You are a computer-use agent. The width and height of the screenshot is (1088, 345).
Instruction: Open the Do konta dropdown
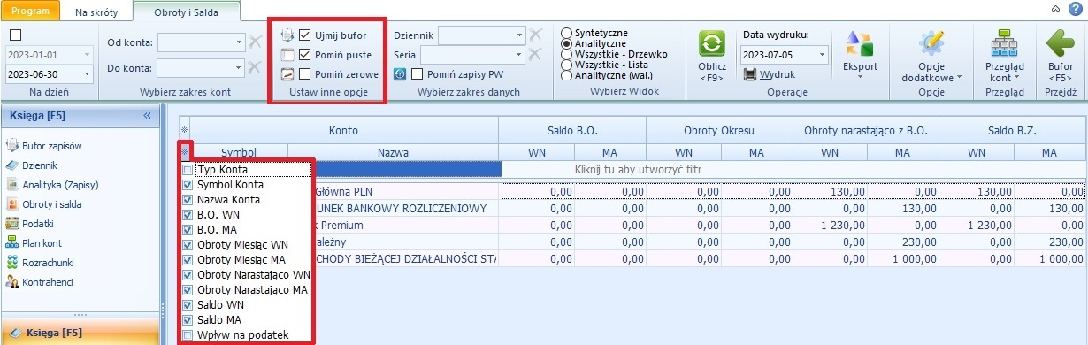coord(239,67)
